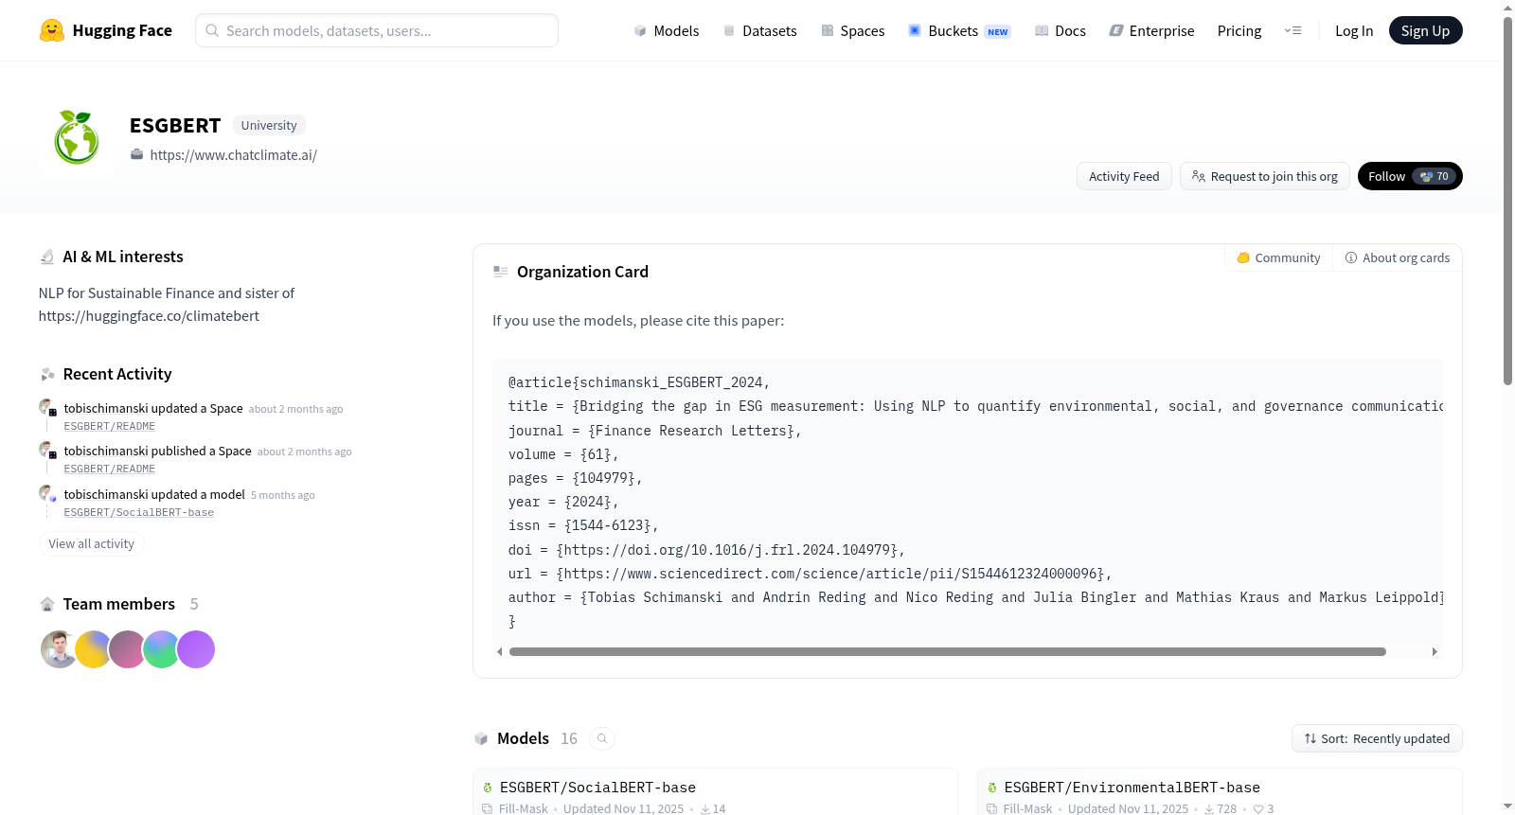Open the Sort: Recently updated dropdown
This screenshot has height=815, width=1515.
(x=1377, y=738)
